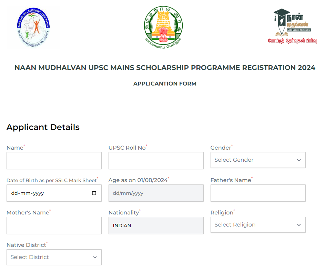The width and height of the screenshot is (326, 271).
Task: Click the Applicant Details heading
Action: tap(43, 127)
